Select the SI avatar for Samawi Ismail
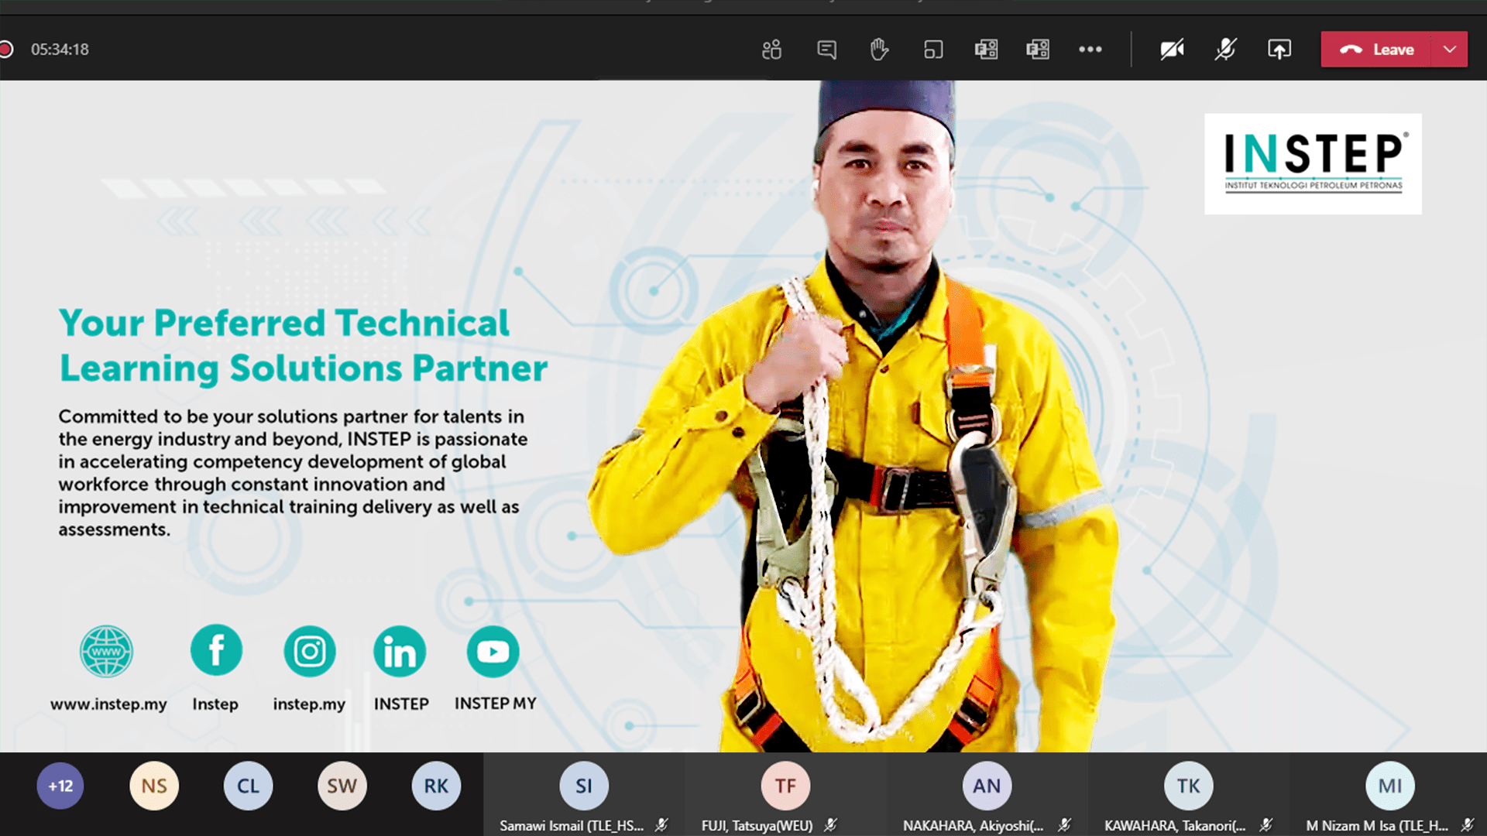Screen dimensions: 1487x836 584,786
